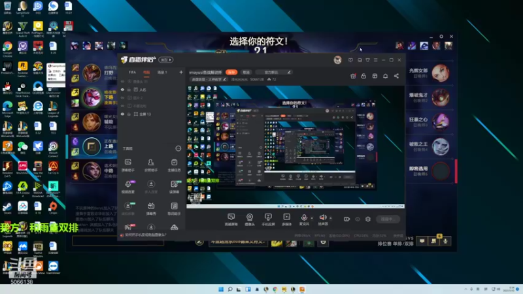This screenshot has height=294, width=523.
Task: Open the rune page dropdown in League
Action: coord(238,242)
